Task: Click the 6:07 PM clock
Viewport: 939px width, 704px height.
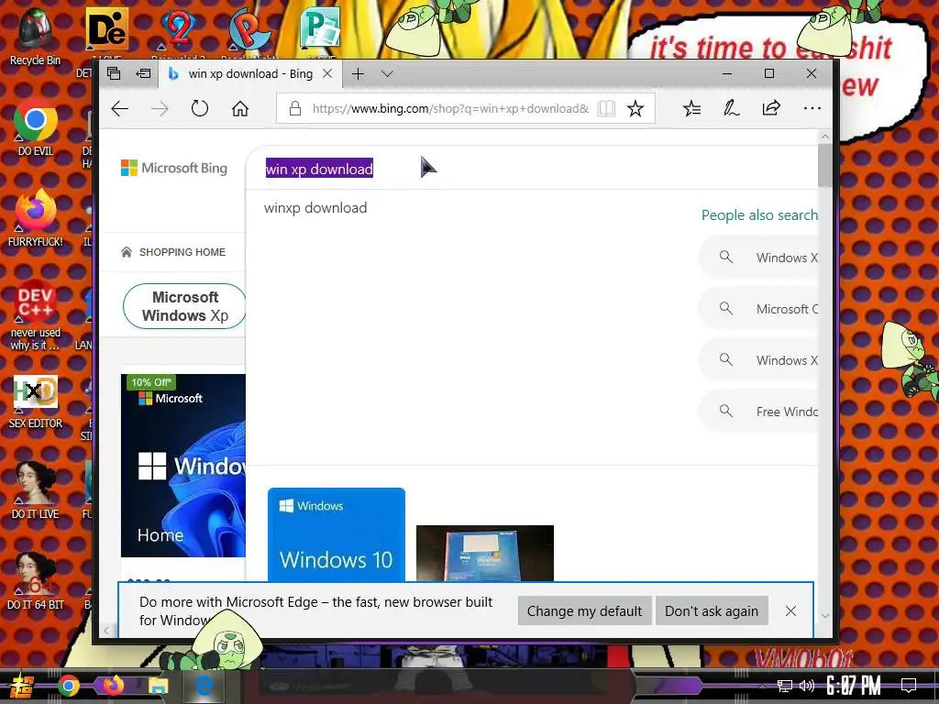Action: click(854, 686)
